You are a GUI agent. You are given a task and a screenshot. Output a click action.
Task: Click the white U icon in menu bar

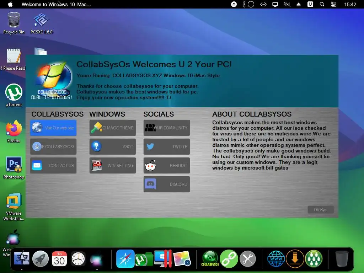(x=310, y=4)
